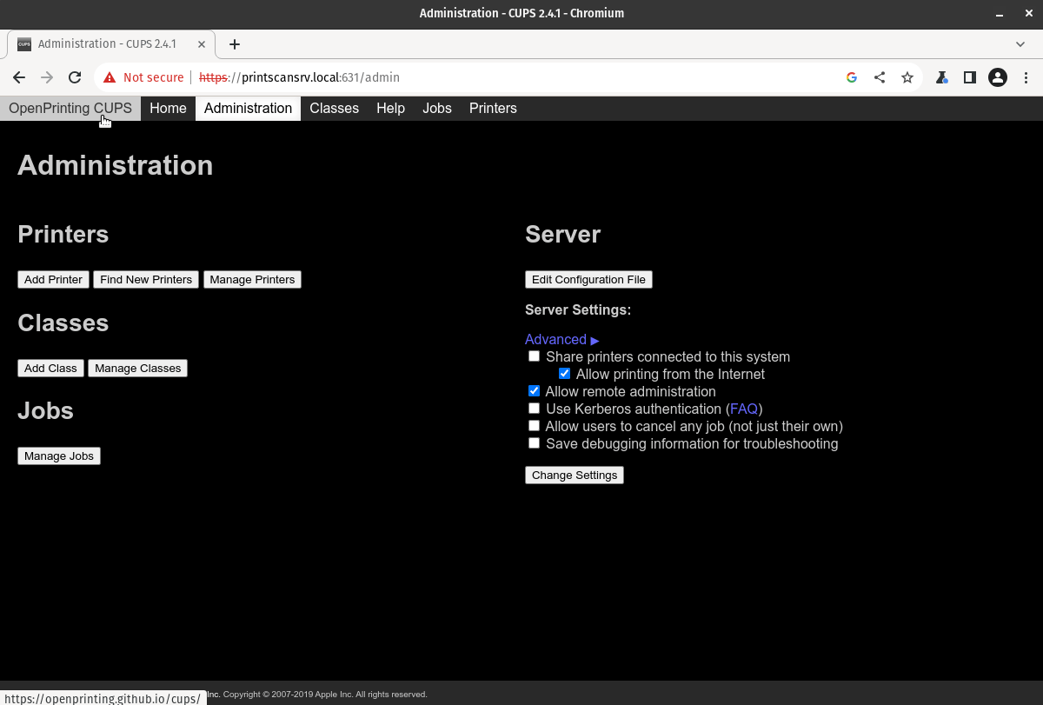
Task: Uncheck Allow printing from the Internet
Action: pos(564,374)
